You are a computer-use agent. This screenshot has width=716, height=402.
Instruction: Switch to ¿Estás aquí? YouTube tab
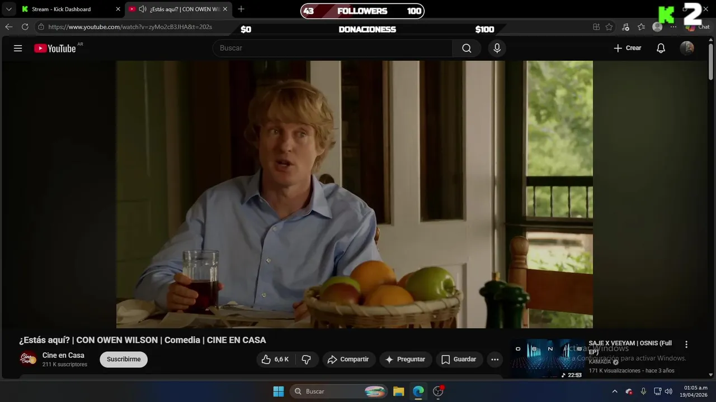[x=178, y=9]
